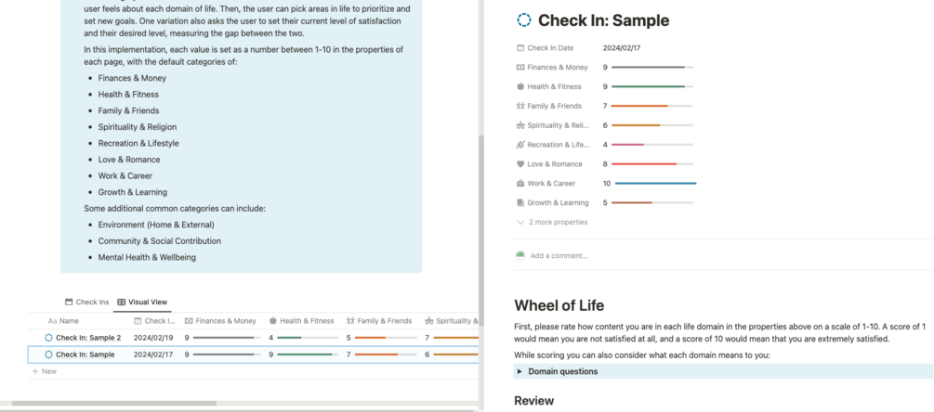Expand the Domain questions toggle
Screen dimensions: 934x412
point(520,371)
